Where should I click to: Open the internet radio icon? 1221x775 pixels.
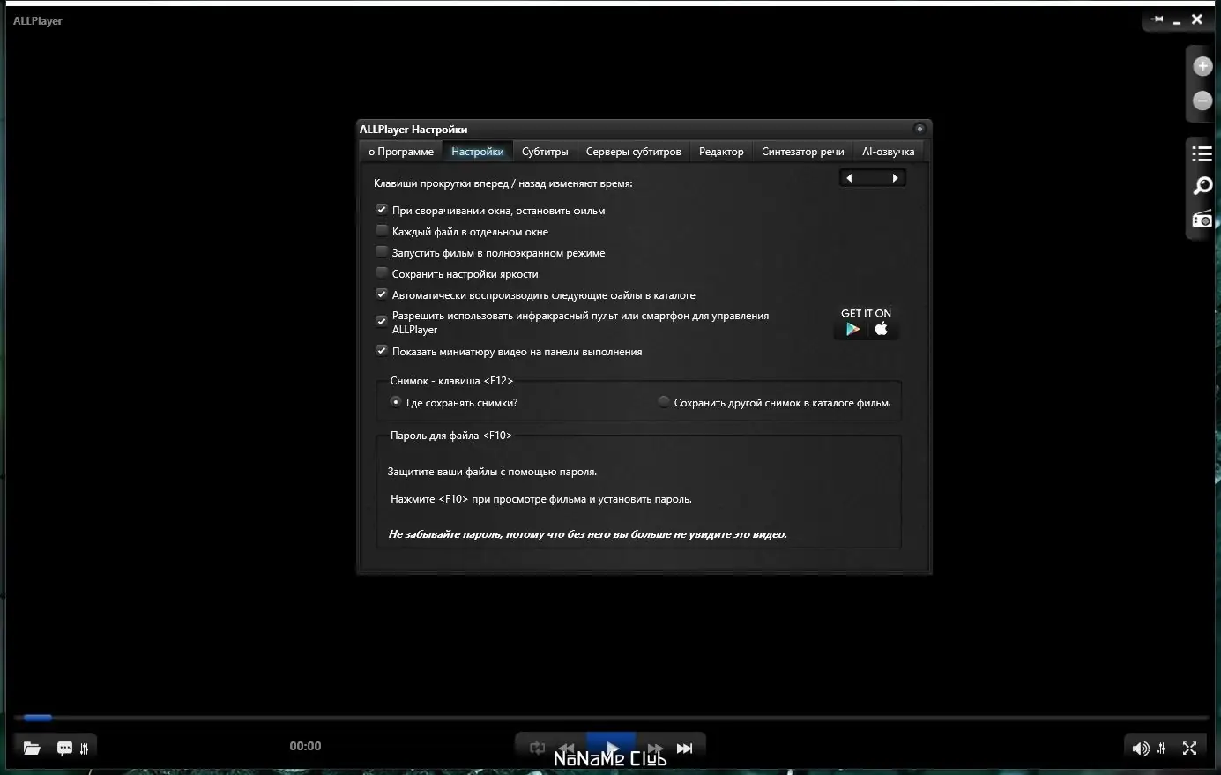[1202, 219]
